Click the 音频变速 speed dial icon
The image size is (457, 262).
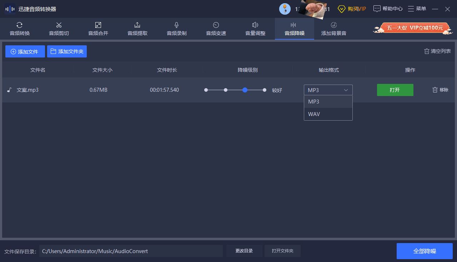[x=216, y=25]
